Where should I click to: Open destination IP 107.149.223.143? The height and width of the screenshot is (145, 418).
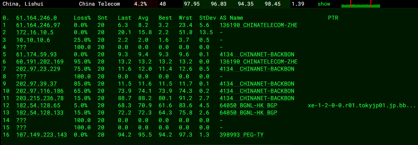point(42,135)
